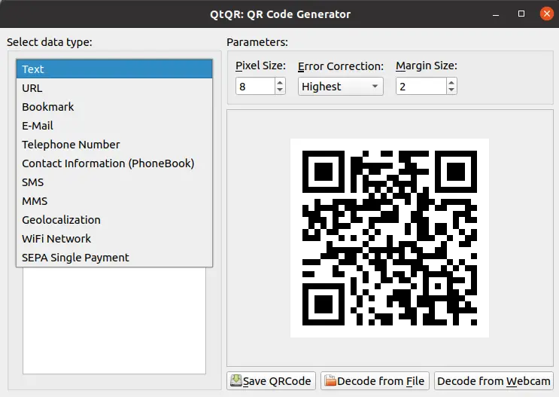Select the Text data type
This screenshot has width=559, height=397.
coord(114,69)
